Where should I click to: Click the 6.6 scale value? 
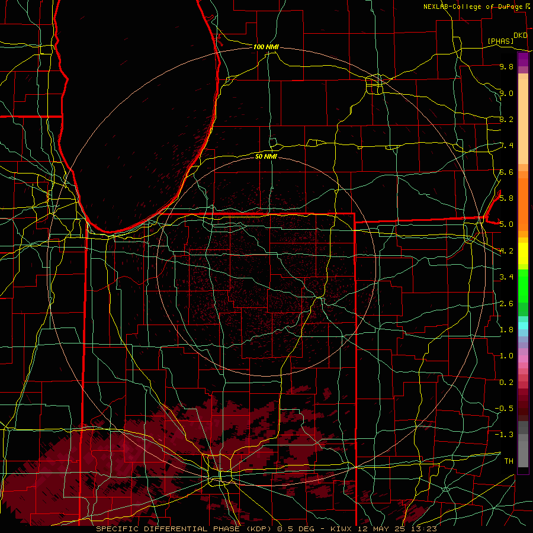(x=506, y=172)
